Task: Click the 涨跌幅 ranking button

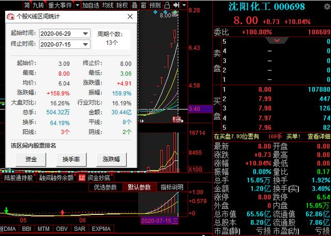Action: 111,159
